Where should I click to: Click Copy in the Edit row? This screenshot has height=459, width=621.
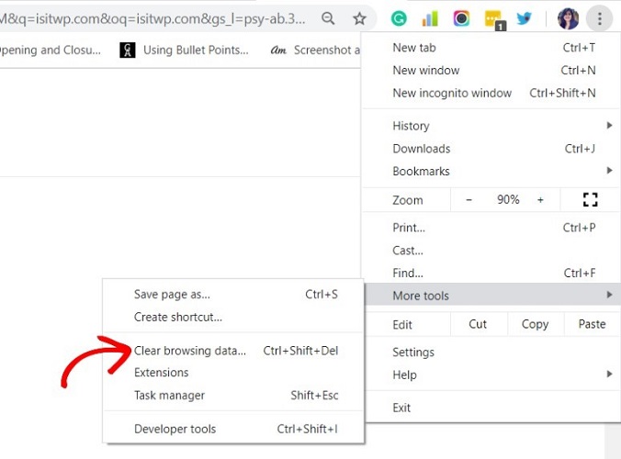[x=535, y=324]
